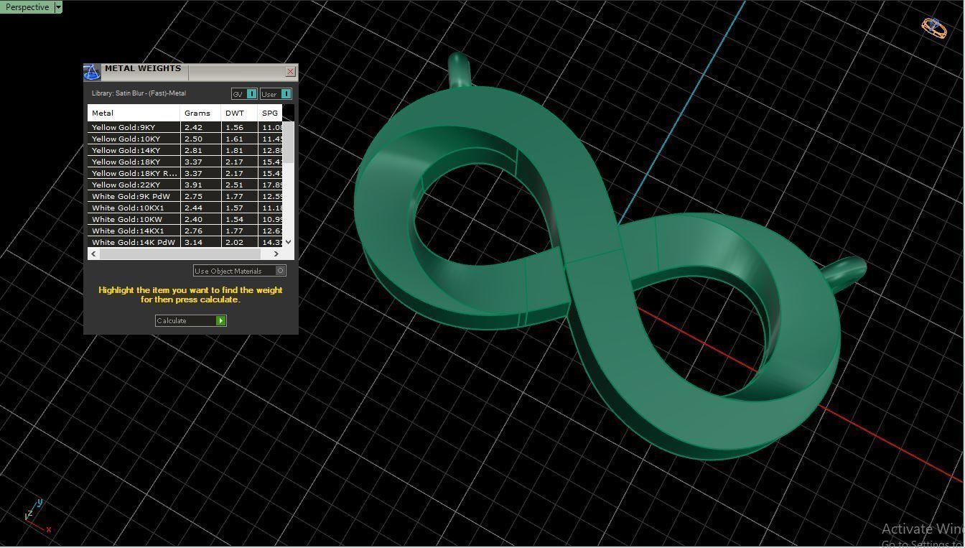Select the Yellow Gold:22KY row
The height and width of the screenshot is (548, 965).
coord(185,185)
